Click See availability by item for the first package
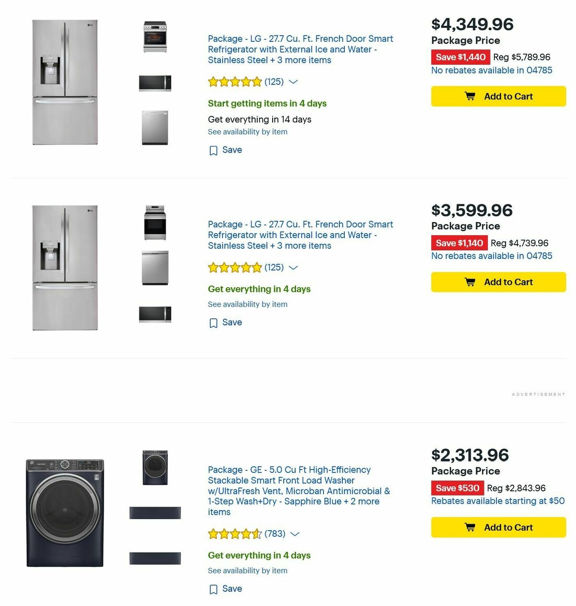 pyautogui.click(x=247, y=131)
